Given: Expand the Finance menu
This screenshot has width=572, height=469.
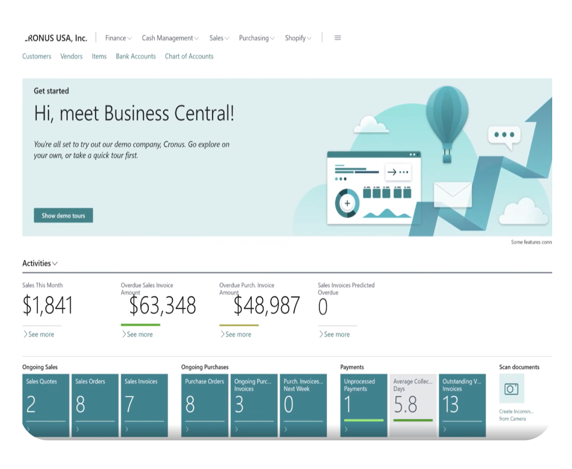Looking at the screenshot, I should (x=118, y=38).
